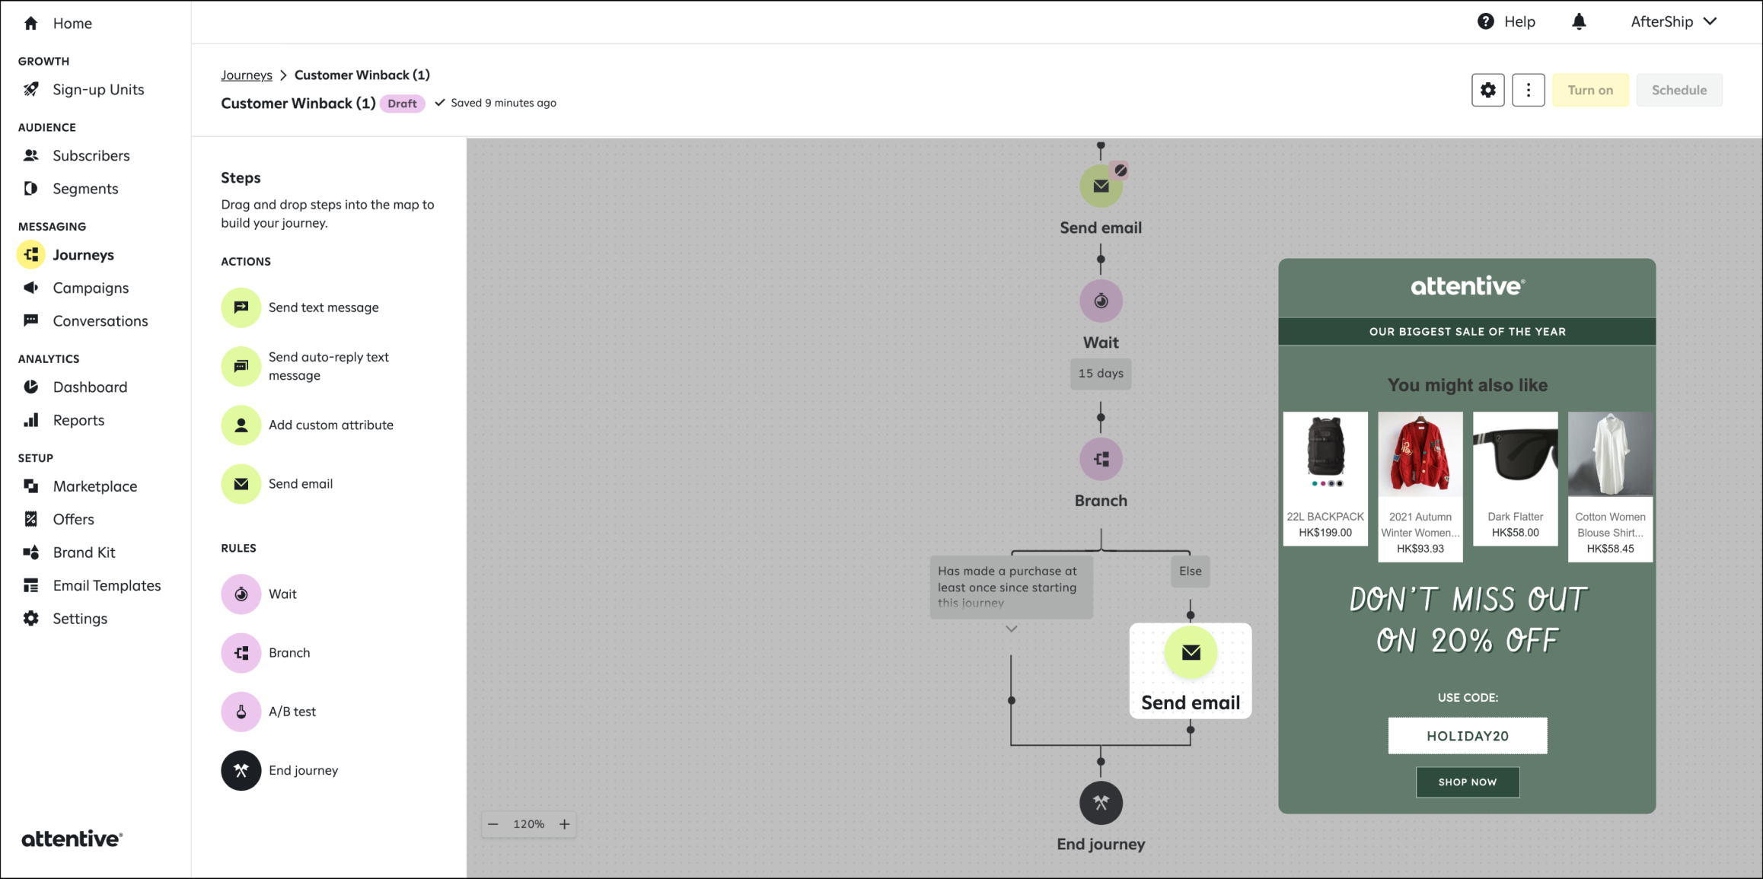Click the Home icon in sidebar

click(x=30, y=23)
